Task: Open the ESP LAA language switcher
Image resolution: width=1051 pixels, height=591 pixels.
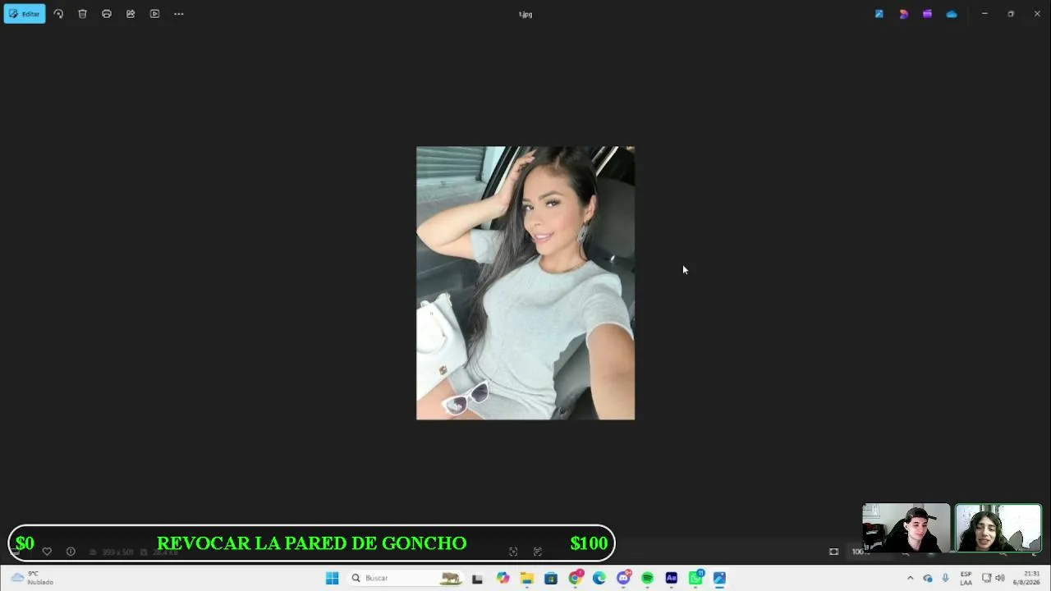Action: 966,578
